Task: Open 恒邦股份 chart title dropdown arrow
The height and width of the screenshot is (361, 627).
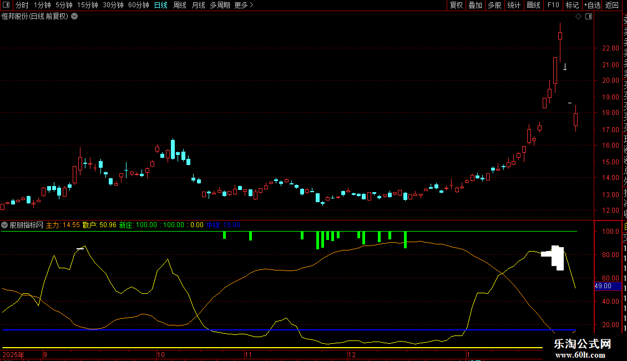Action: 74,16
